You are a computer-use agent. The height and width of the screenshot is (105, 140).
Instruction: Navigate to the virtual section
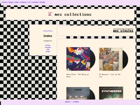point(35,2)
